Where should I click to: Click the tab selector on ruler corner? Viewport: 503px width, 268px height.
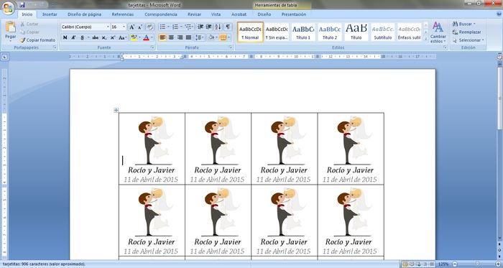tap(5, 57)
